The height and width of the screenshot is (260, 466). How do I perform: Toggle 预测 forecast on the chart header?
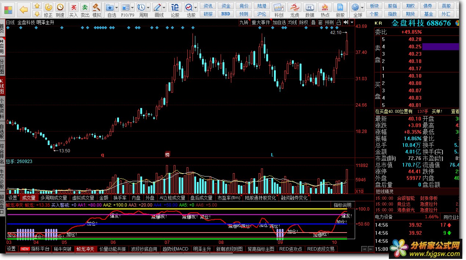(x=329, y=22)
